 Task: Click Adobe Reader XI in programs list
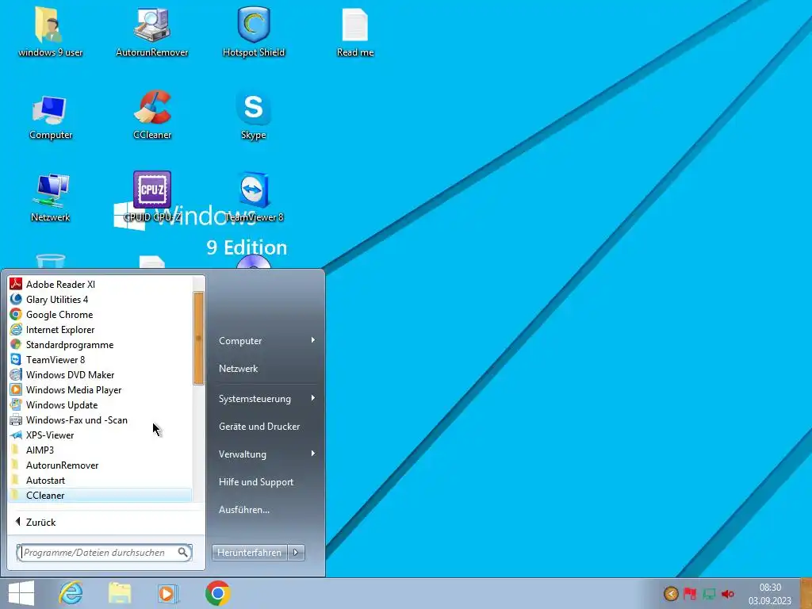[100, 285]
